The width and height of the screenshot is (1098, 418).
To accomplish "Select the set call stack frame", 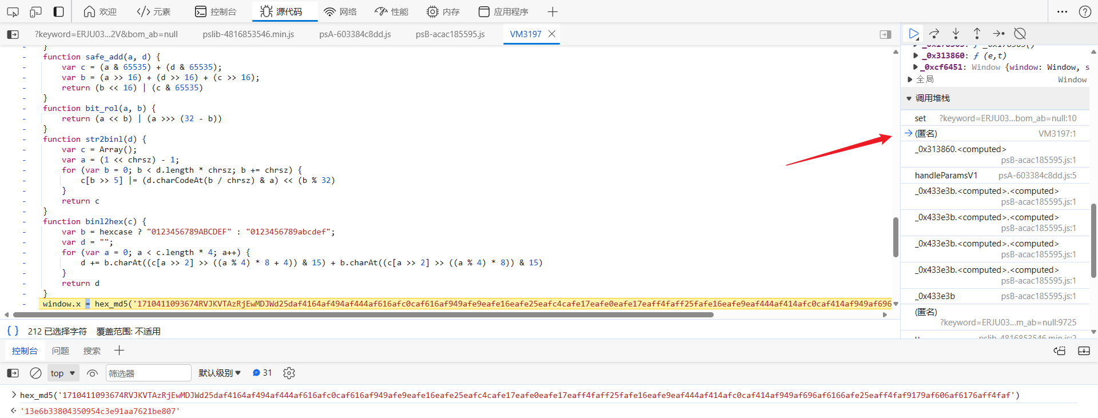I will coord(995,118).
